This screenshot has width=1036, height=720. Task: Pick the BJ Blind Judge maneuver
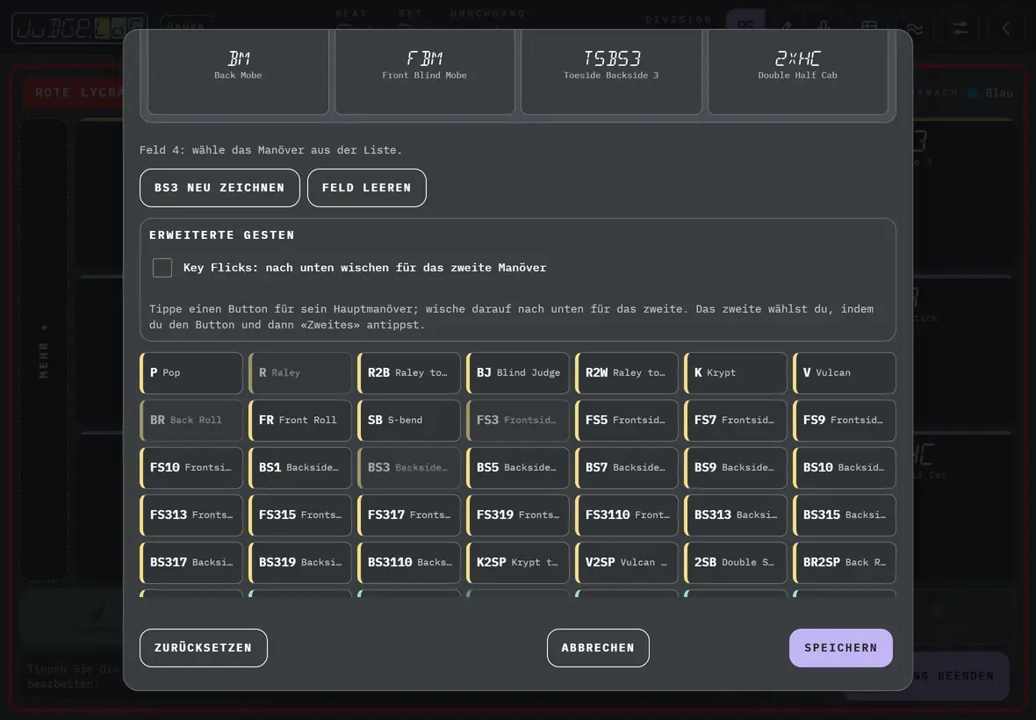tap(518, 372)
